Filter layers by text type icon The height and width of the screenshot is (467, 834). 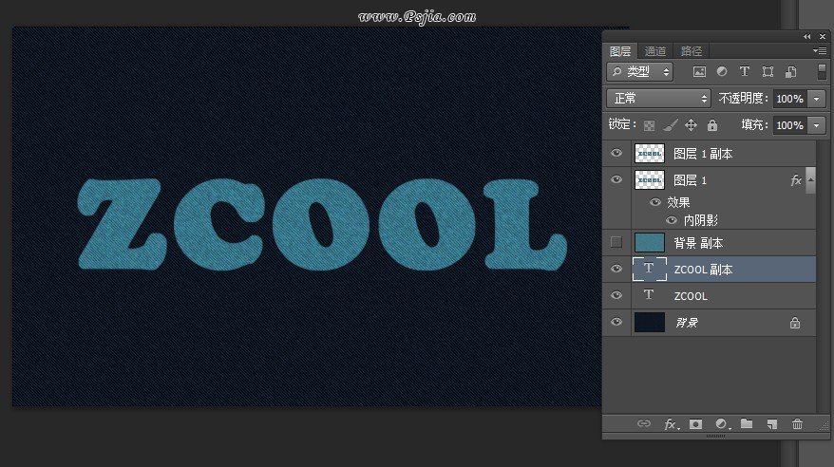coord(745,72)
